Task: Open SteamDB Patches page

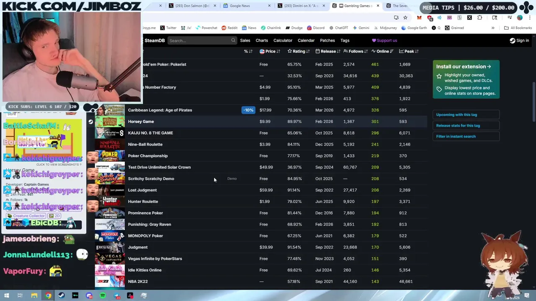Action: coord(327,41)
